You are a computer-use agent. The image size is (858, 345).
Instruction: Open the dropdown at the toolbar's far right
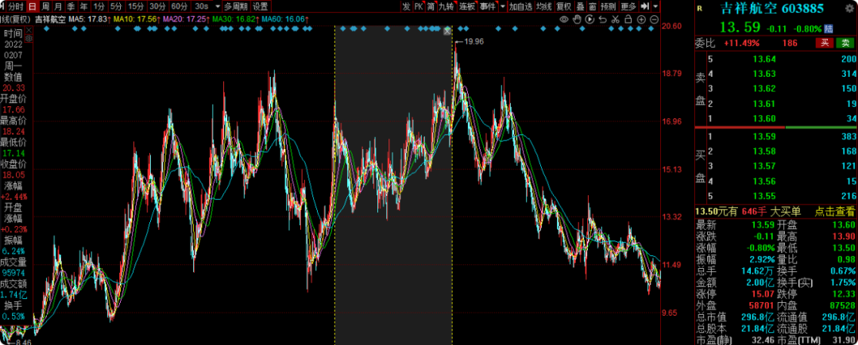click(x=656, y=6)
